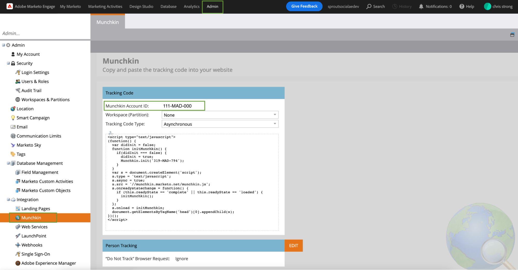Open Design Studio in top navigation
This screenshot has width=518, height=270.
click(x=141, y=6)
